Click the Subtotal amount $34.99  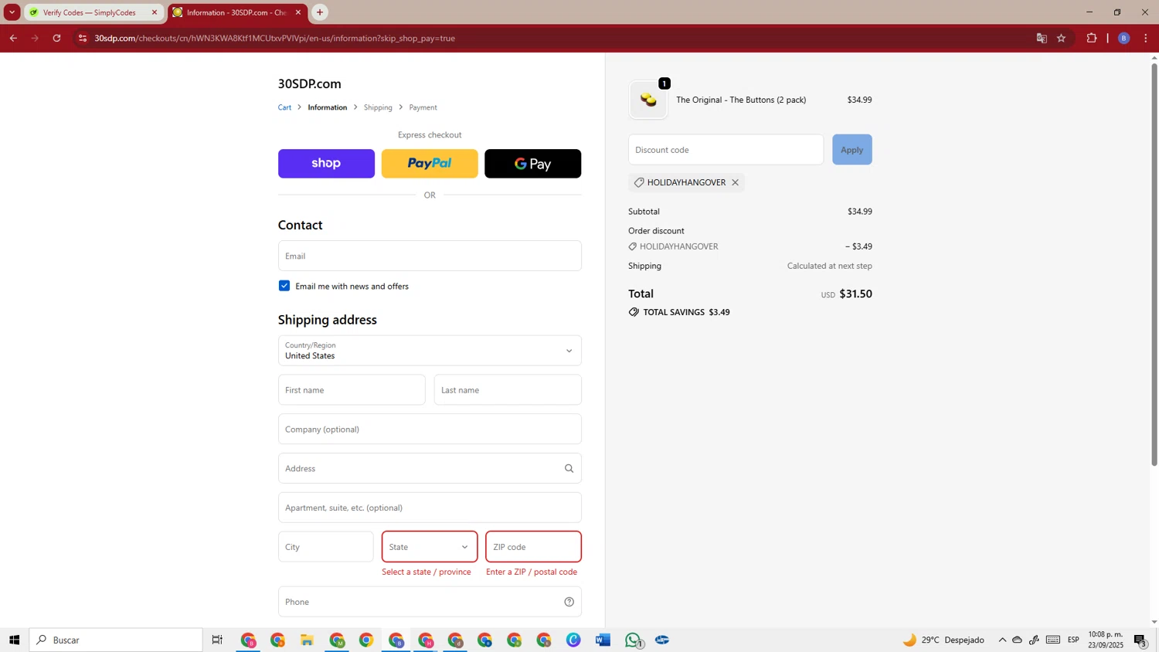point(859,212)
